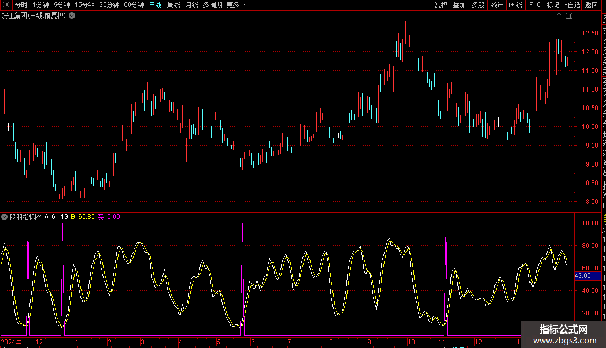The image size is (606, 348).
Task: Expand the 更多 periods menu
Action: point(236,5)
